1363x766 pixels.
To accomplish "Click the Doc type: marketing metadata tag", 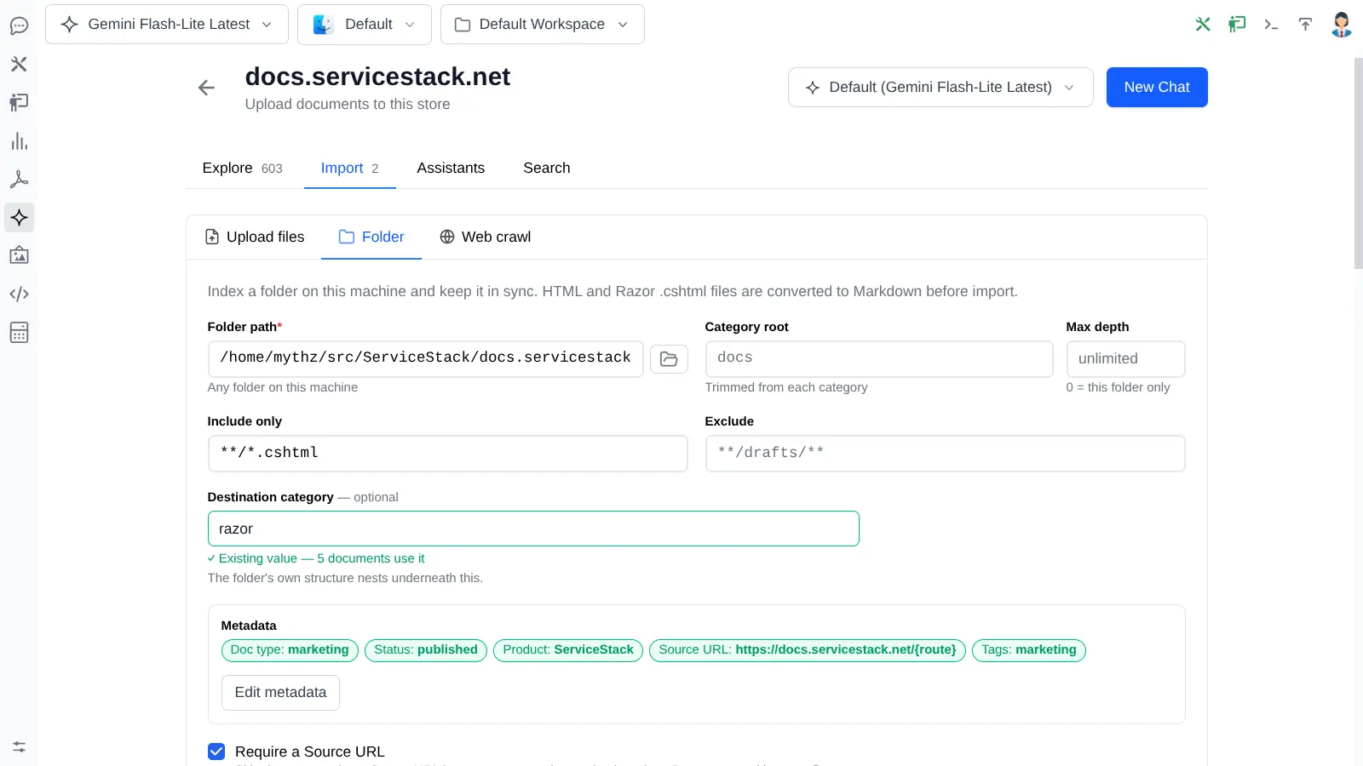I will [290, 650].
